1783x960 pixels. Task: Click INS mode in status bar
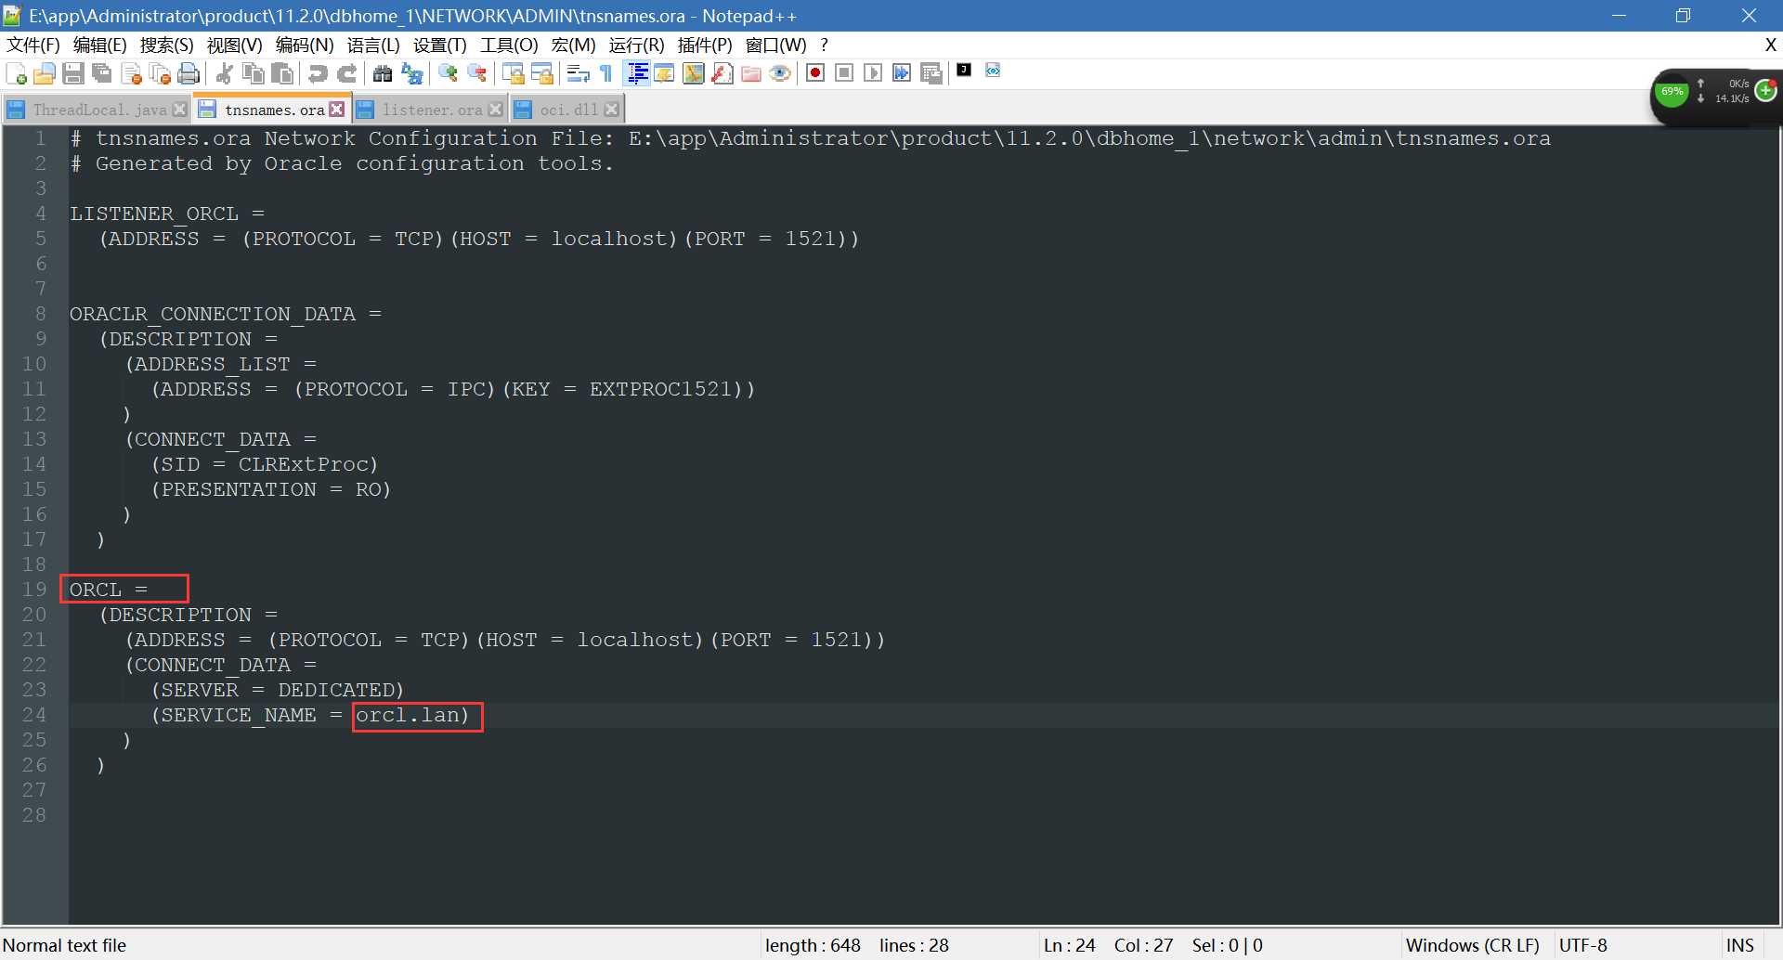click(1740, 945)
